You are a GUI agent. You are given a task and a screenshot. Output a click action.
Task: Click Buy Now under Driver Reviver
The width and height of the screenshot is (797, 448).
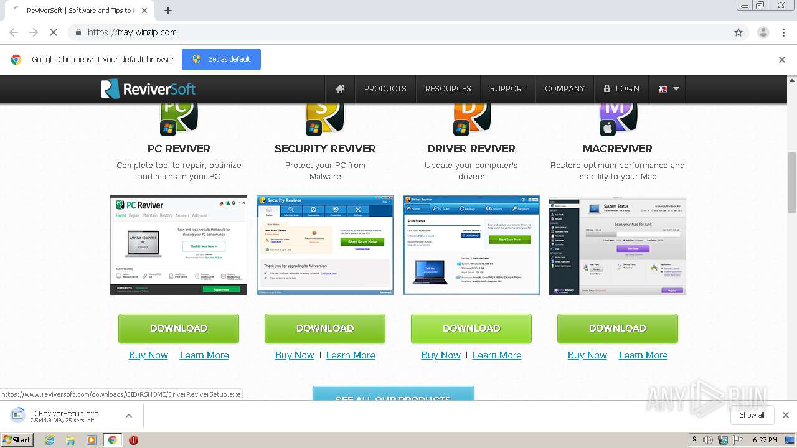click(x=441, y=355)
